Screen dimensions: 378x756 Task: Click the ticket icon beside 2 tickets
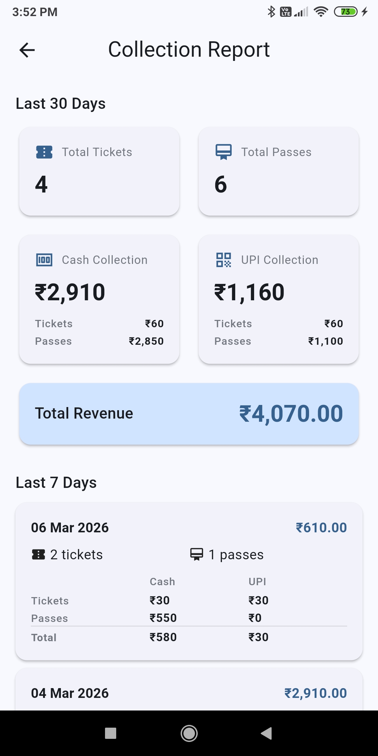[38, 554]
